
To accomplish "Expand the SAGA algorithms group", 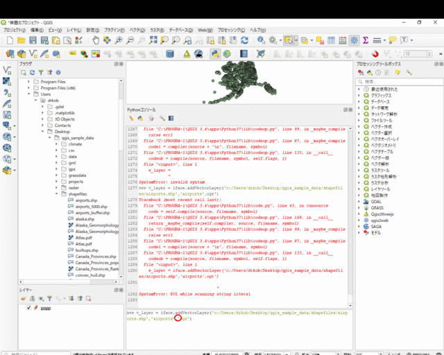I will [359, 227].
